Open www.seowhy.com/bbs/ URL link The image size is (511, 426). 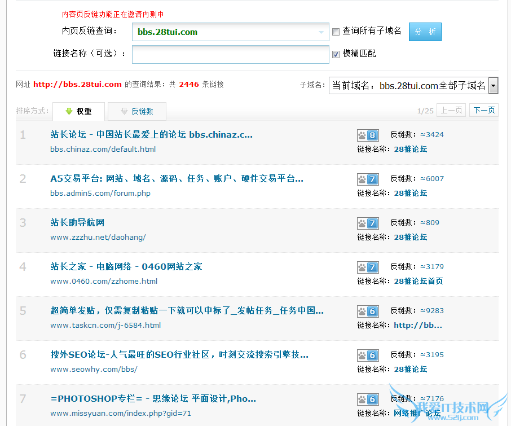click(94, 369)
